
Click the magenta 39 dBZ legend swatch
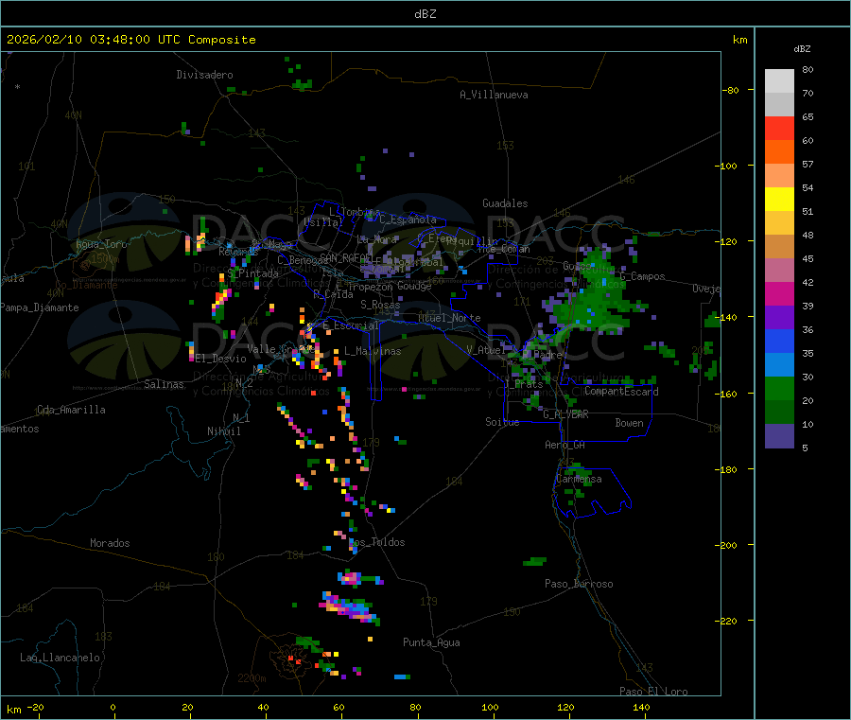[779, 293]
